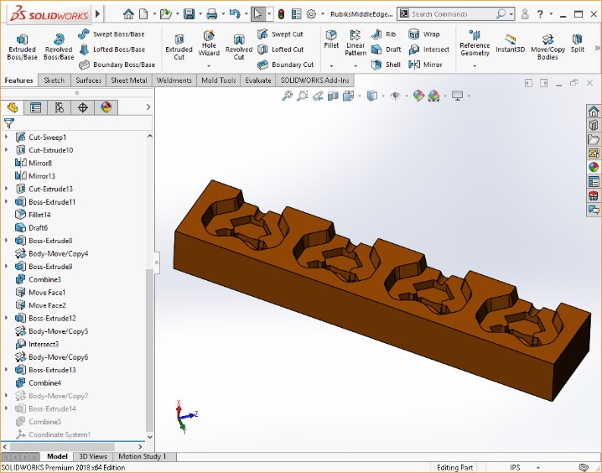Choose Lofted Boss/Base command
Image resolution: width=602 pixels, height=473 pixels.
click(112, 49)
